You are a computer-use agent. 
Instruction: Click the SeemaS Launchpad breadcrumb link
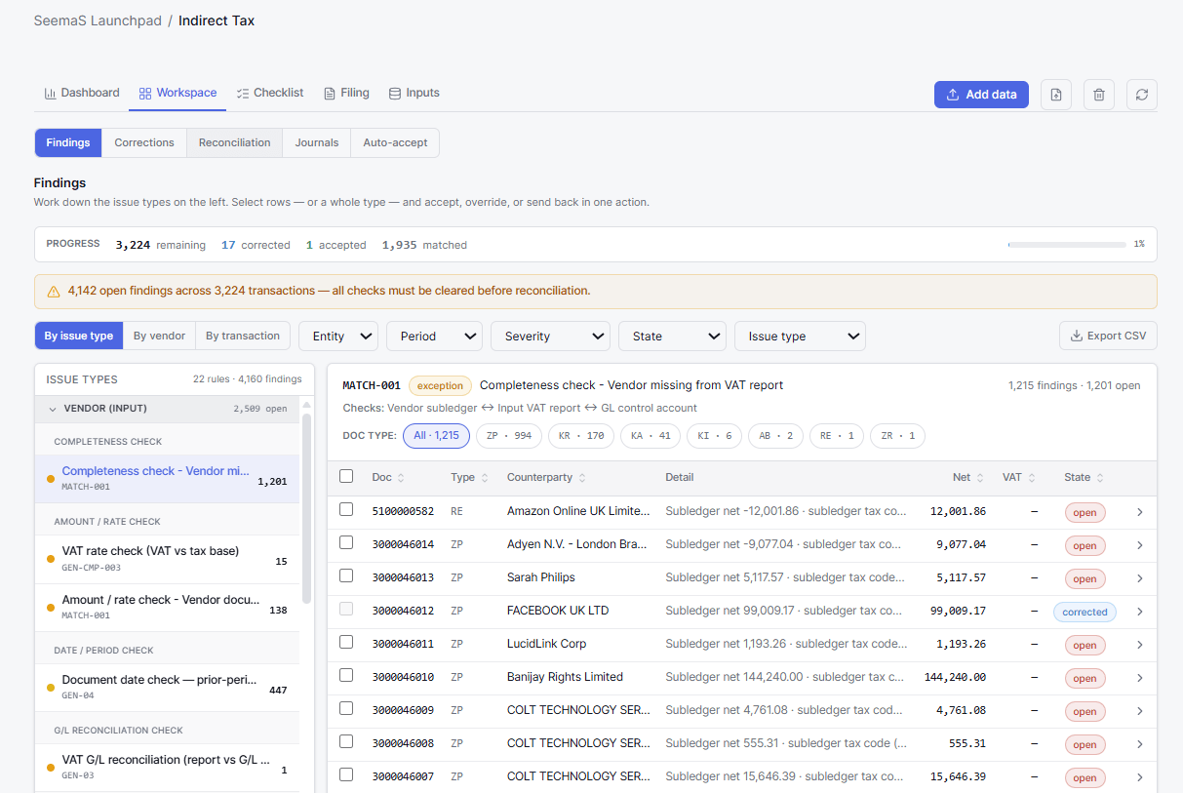98,20
